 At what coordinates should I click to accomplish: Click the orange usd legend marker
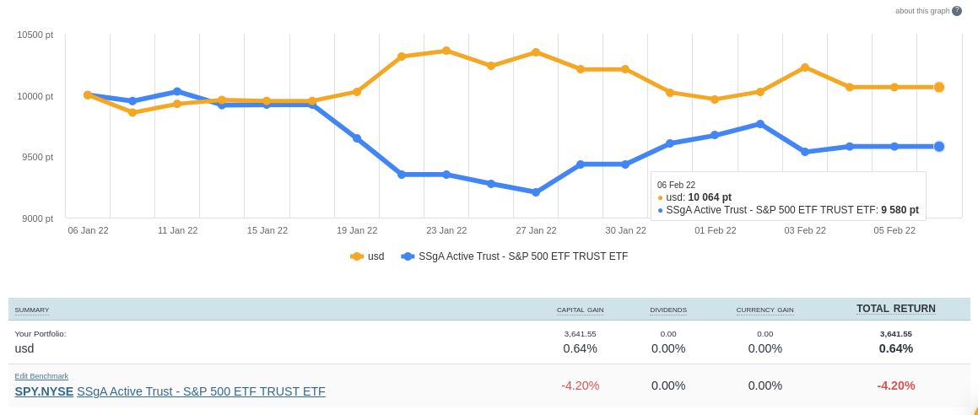tap(357, 256)
